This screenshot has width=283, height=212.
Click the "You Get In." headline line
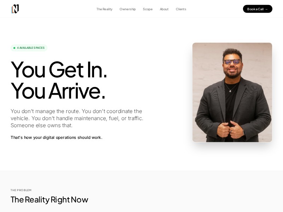click(59, 70)
